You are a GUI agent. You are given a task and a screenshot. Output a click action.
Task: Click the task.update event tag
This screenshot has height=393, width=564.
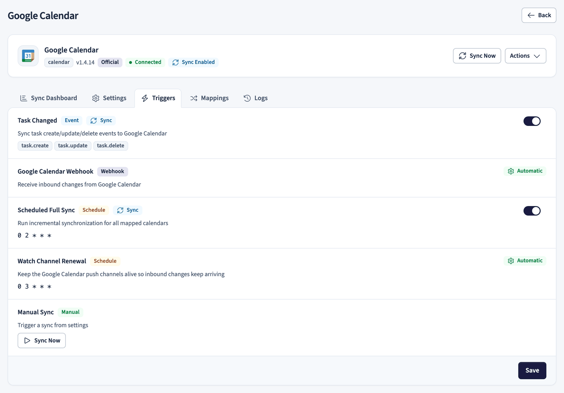click(x=73, y=146)
